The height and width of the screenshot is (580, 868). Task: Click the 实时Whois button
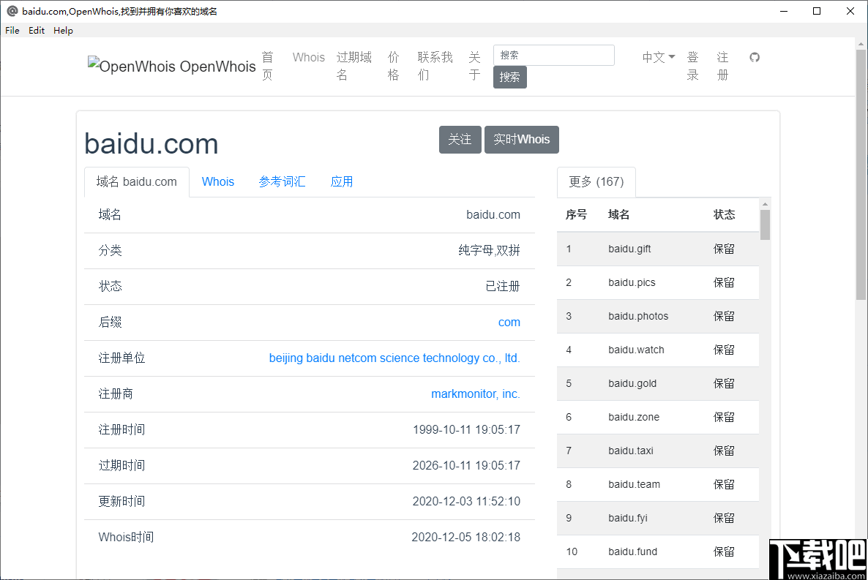pyautogui.click(x=521, y=139)
